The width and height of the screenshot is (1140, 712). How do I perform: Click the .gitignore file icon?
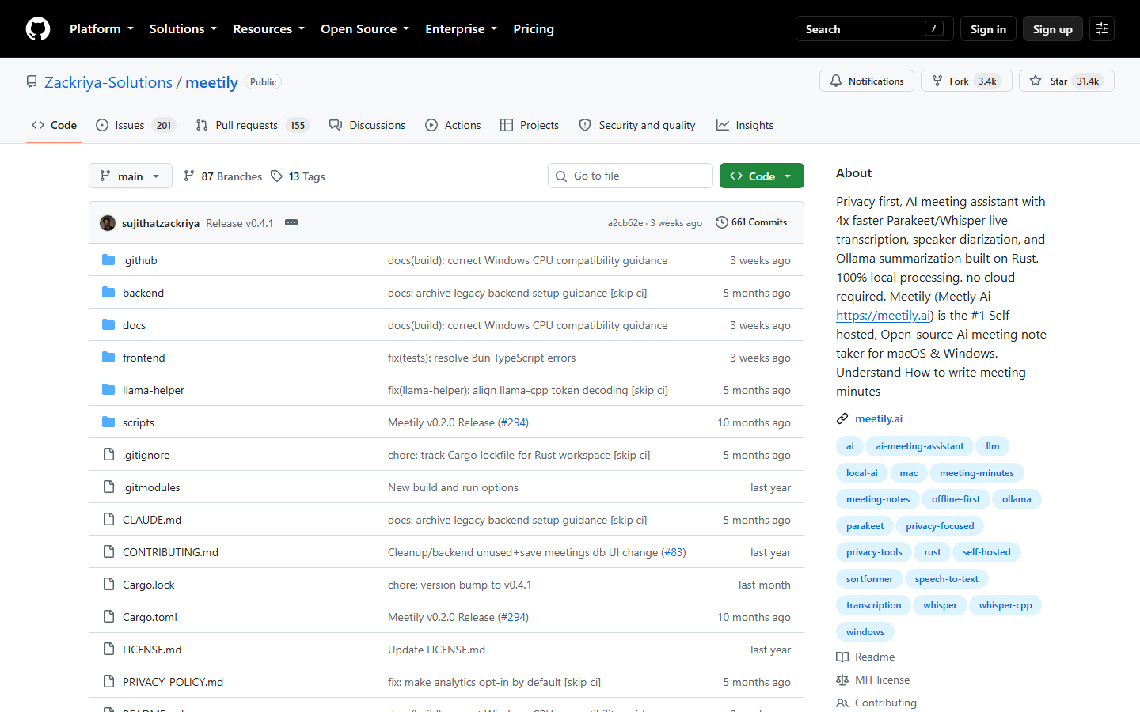click(x=108, y=455)
